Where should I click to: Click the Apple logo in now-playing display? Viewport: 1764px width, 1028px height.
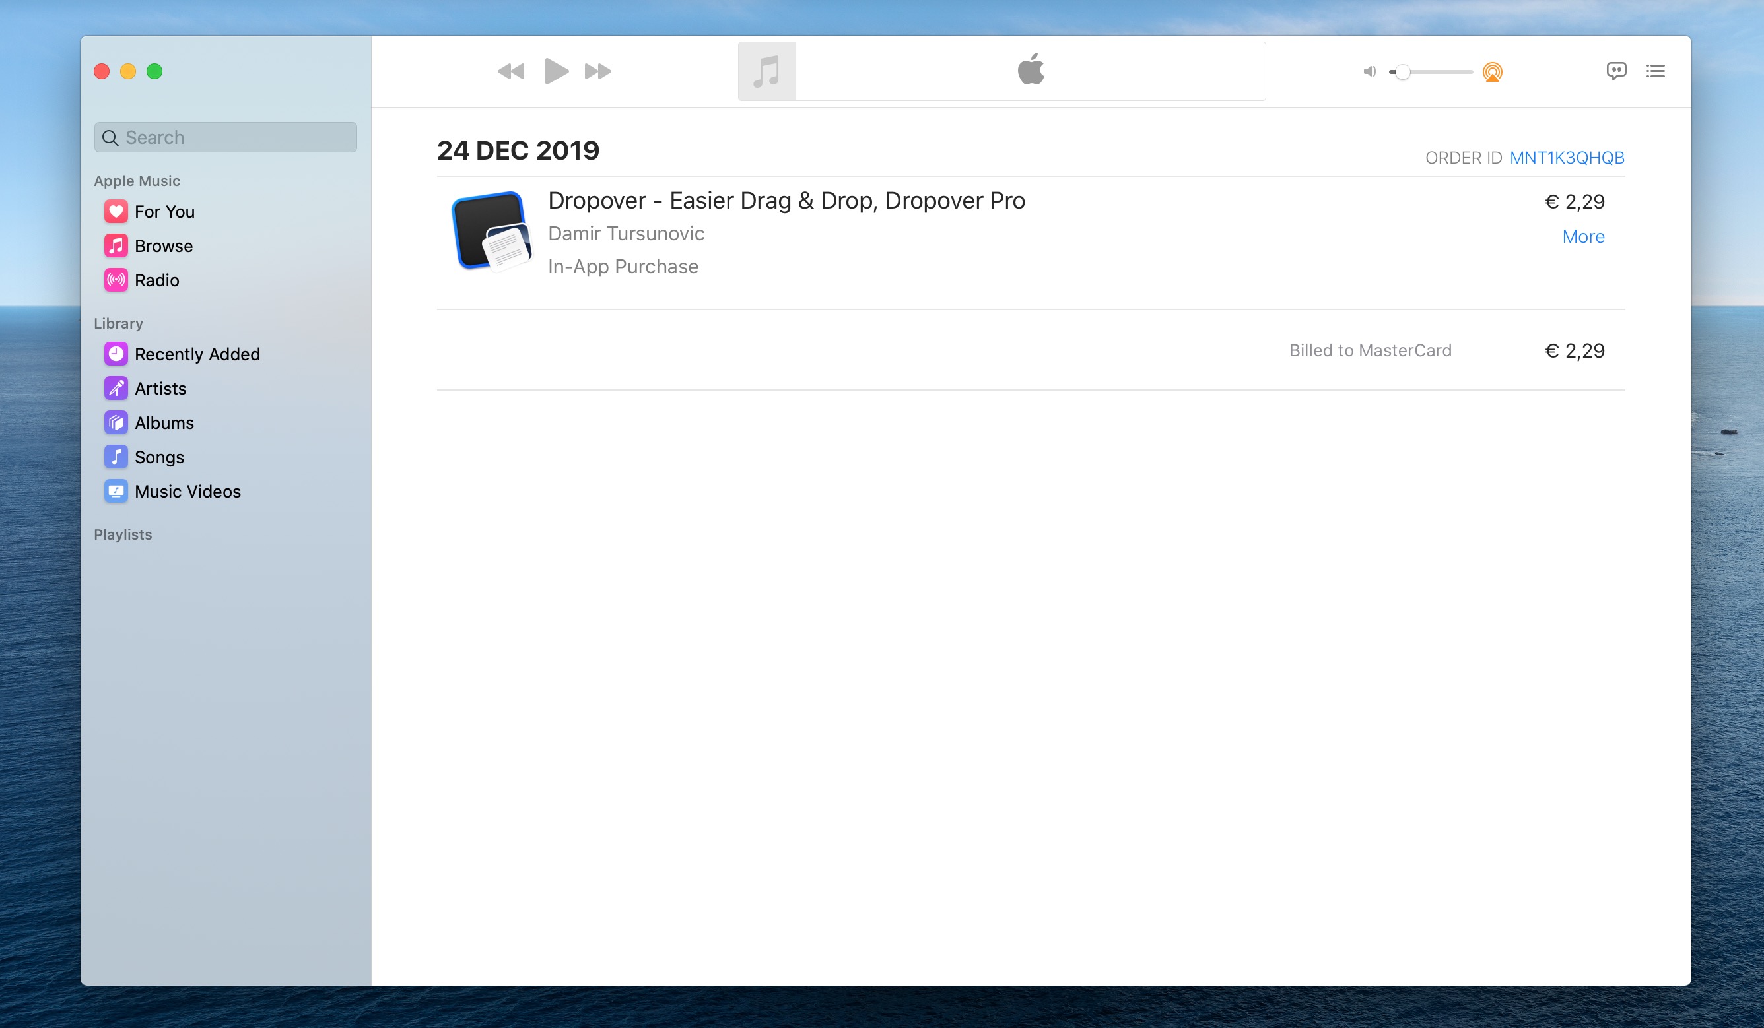click(1031, 69)
